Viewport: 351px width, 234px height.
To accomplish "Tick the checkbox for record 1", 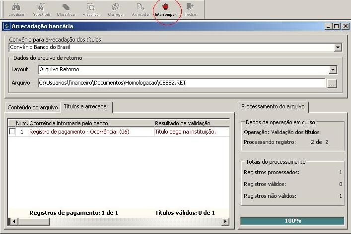I will pyautogui.click(x=12, y=132).
